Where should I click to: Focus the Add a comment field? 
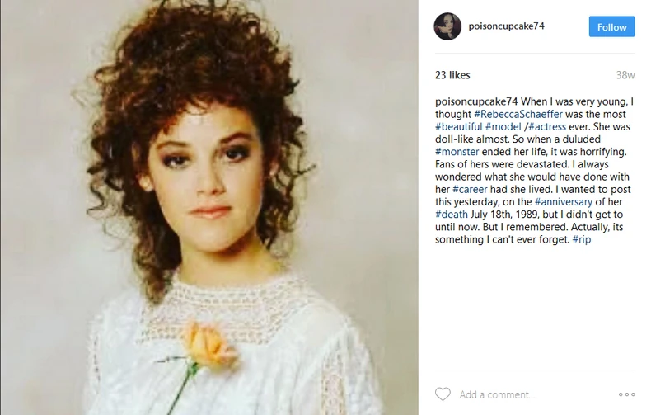click(527, 394)
